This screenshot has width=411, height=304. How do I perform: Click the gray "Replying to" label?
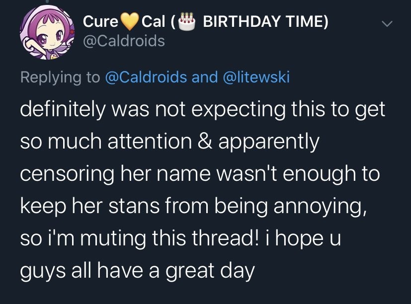(x=60, y=77)
